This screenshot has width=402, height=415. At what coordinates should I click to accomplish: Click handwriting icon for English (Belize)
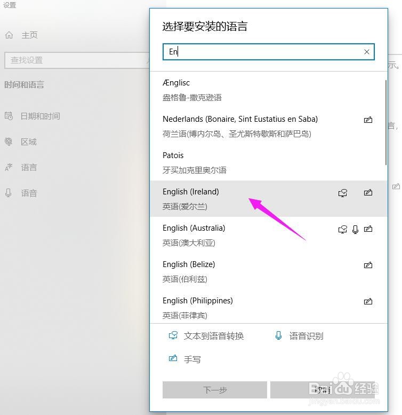[x=368, y=265]
